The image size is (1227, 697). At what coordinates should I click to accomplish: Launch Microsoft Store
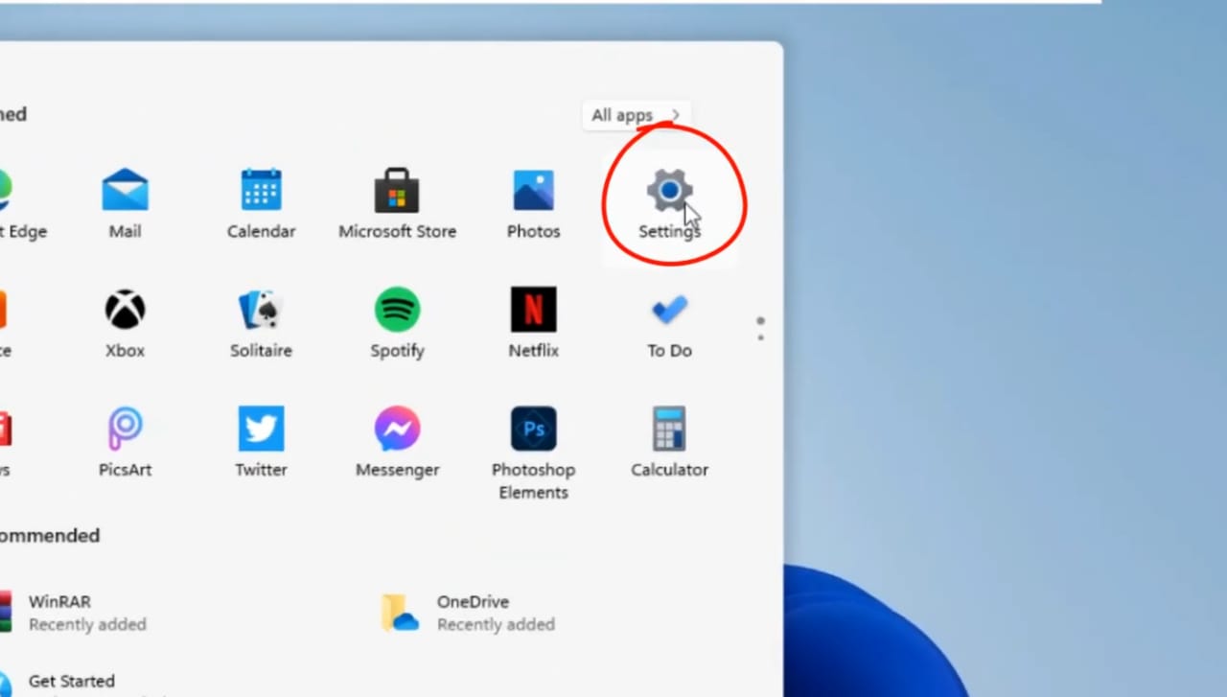[x=397, y=203]
